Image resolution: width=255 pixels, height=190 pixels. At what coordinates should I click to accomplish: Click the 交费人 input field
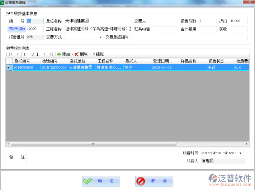(165, 21)
